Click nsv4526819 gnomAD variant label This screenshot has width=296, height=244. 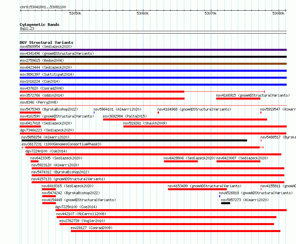tap(256, 193)
